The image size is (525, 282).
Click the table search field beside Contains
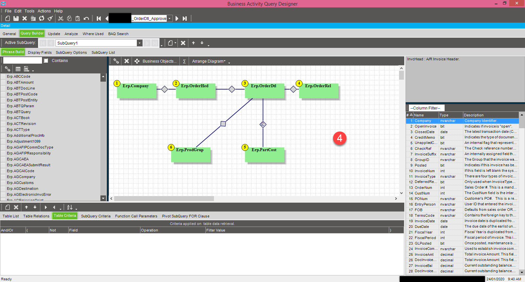click(x=23, y=60)
